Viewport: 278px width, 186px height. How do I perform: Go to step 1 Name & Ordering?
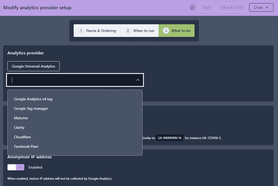97,31
